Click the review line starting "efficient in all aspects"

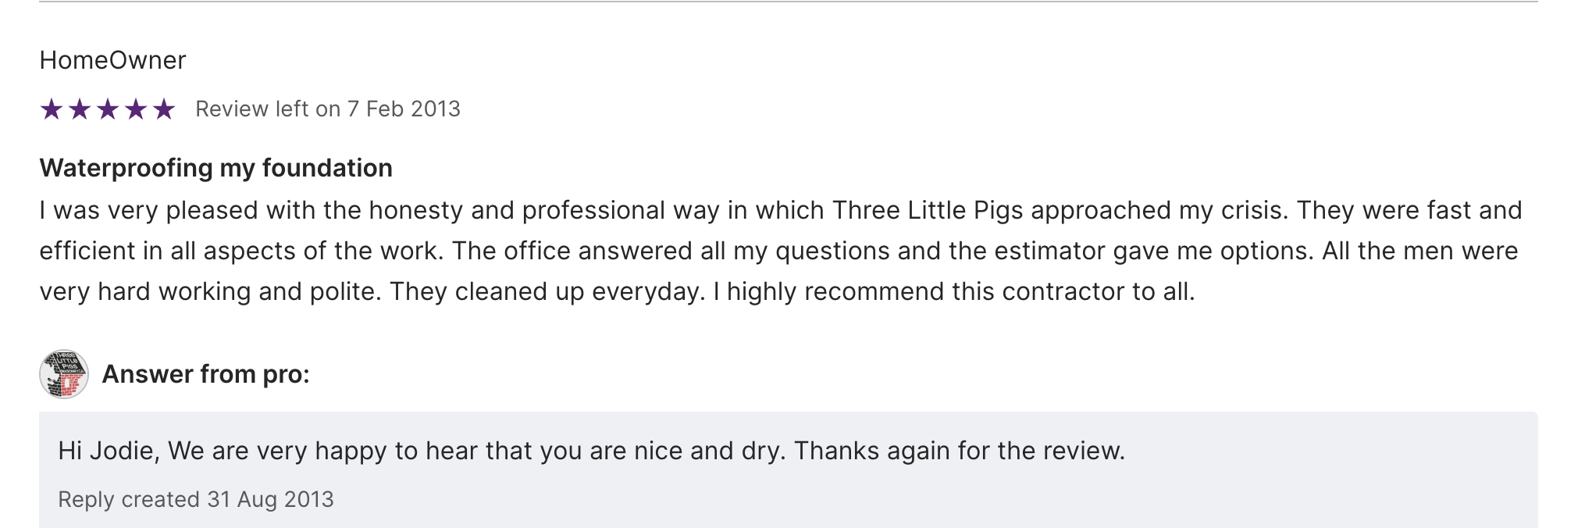[778, 251]
